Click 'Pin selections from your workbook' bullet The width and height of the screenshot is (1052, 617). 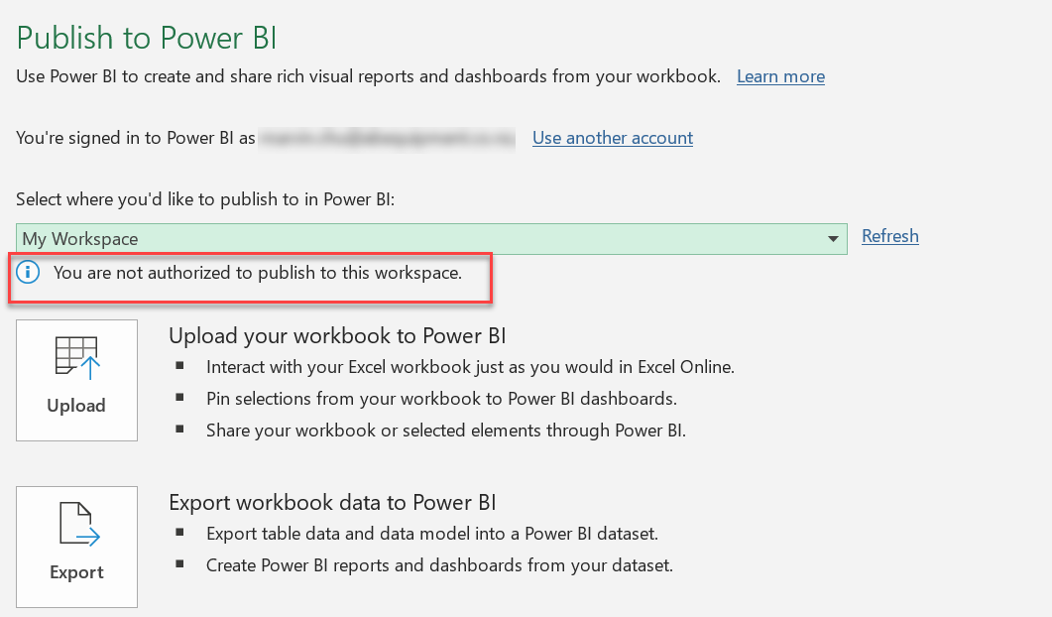[x=441, y=399]
